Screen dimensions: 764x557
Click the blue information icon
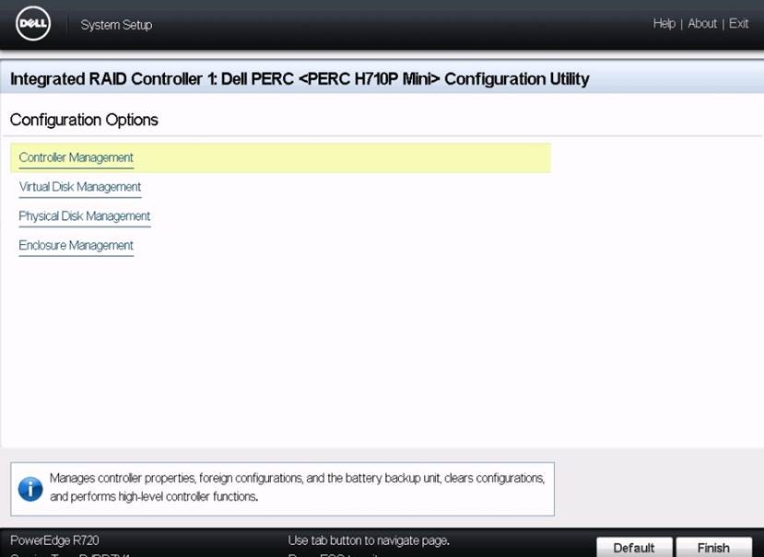point(29,488)
